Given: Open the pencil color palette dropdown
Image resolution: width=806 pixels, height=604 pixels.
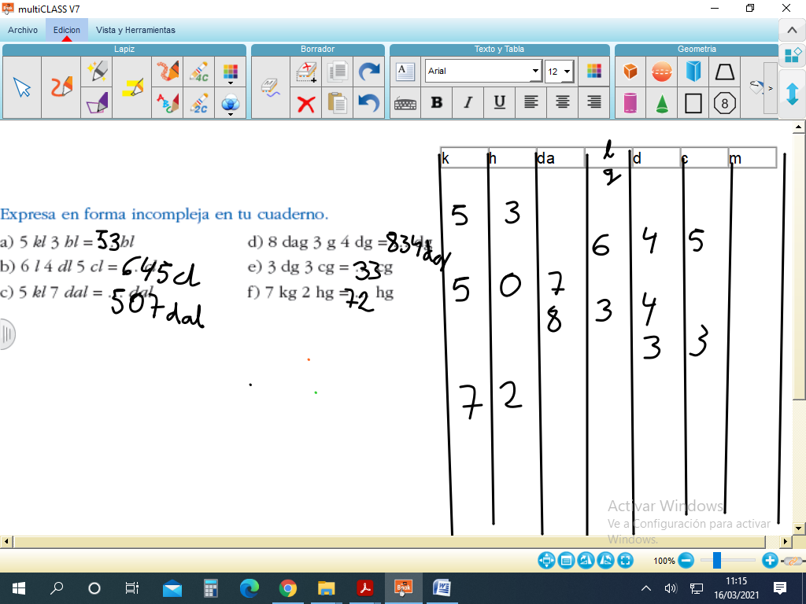Looking at the screenshot, I should coord(231,72).
